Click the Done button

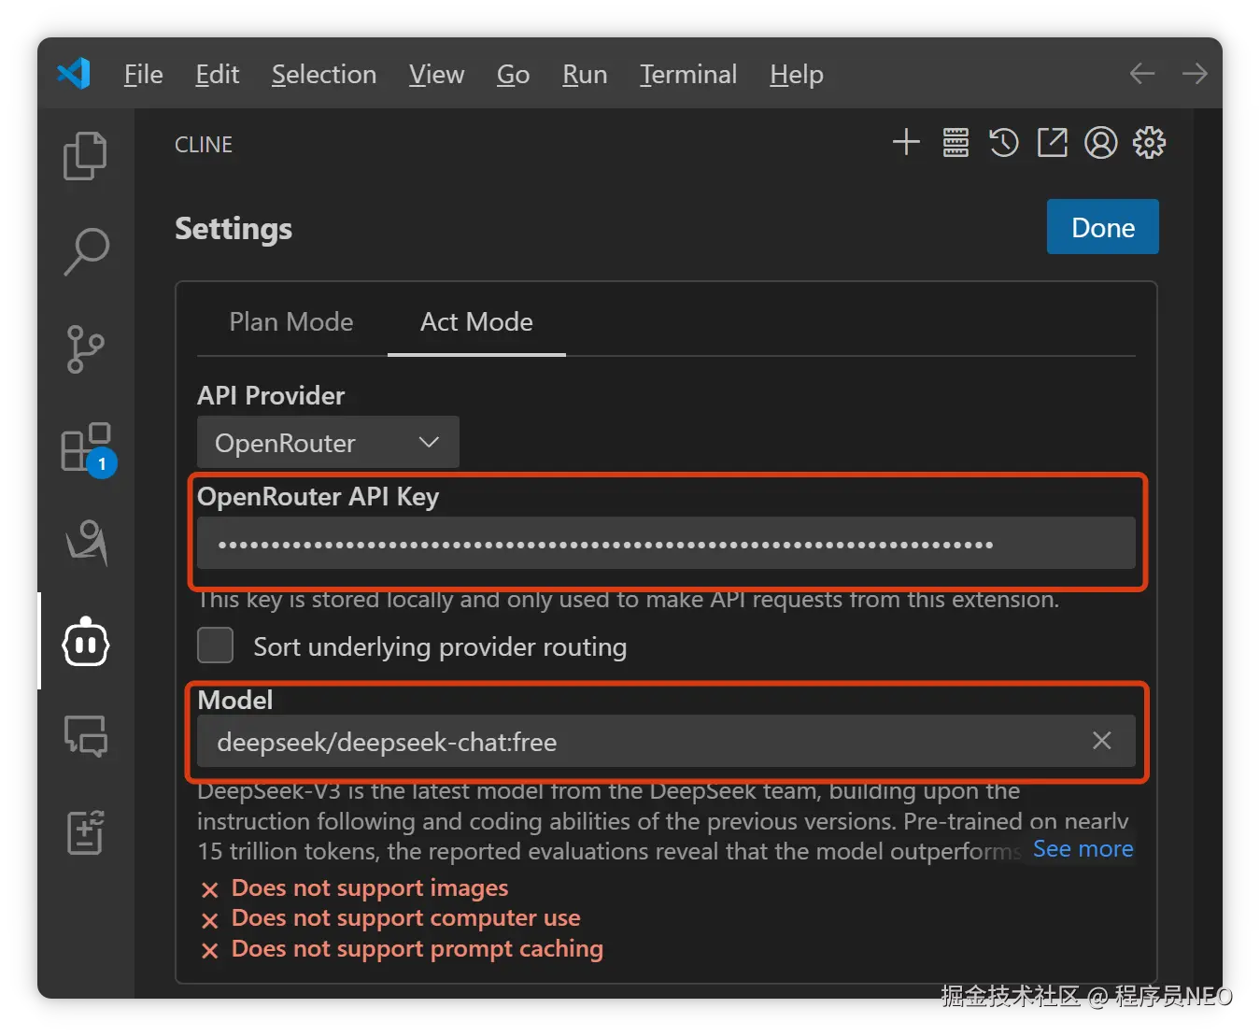click(x=1102, y=227)
